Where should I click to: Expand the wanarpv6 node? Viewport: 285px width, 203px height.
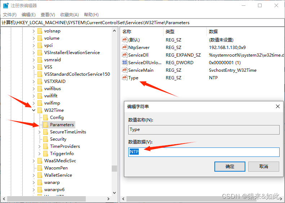[34, 190]
